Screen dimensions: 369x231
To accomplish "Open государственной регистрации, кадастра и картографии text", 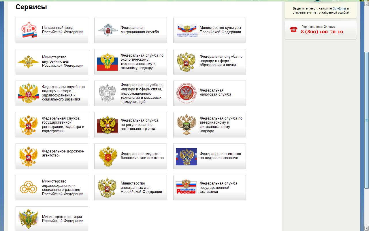I will pyautogui.click(x=63, y=124).
